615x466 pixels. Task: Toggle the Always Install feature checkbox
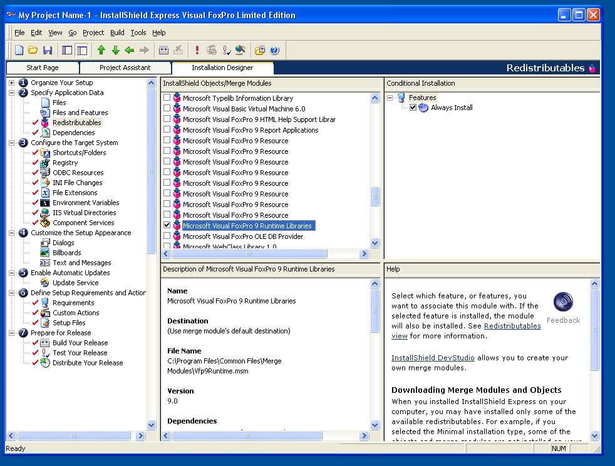tap(413, 108)
